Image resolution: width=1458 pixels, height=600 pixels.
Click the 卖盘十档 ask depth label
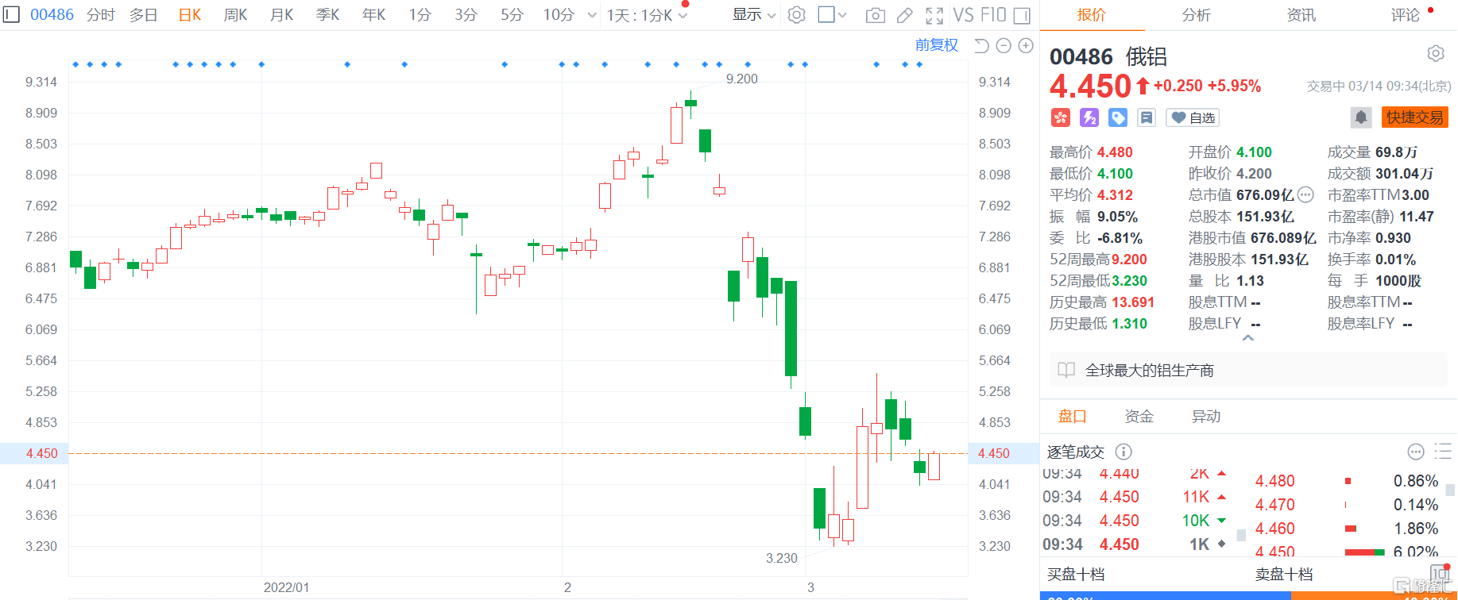(1284, 574)
